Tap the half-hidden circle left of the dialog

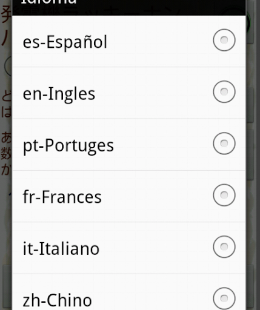pos(8,66)
